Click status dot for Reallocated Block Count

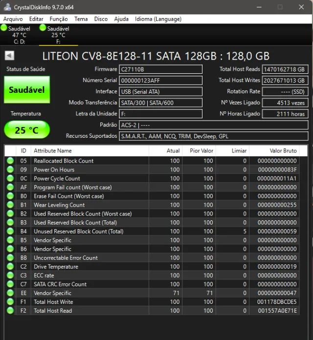[x=10, y=161]
